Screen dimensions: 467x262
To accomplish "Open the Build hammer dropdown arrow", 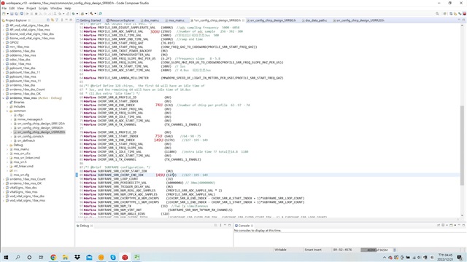I will pos(95,14).
